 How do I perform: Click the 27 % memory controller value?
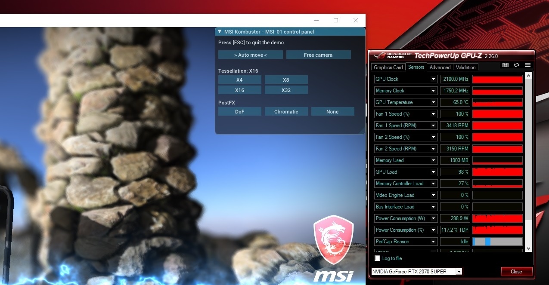455,184
